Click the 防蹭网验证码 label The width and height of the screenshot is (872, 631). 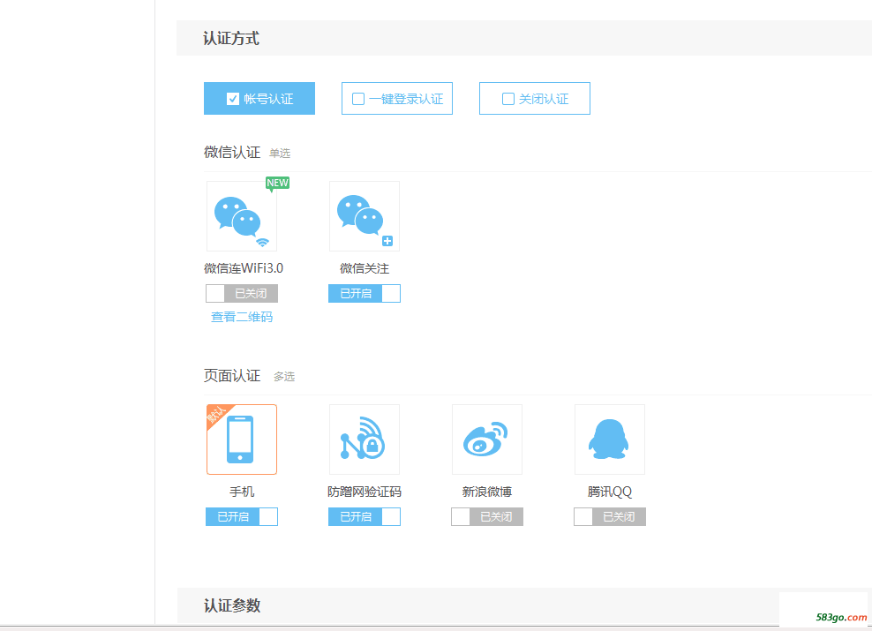pos(365,492)
